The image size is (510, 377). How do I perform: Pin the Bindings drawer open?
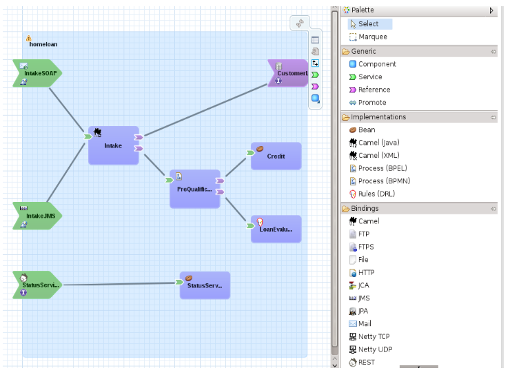[x=493, y=209]
